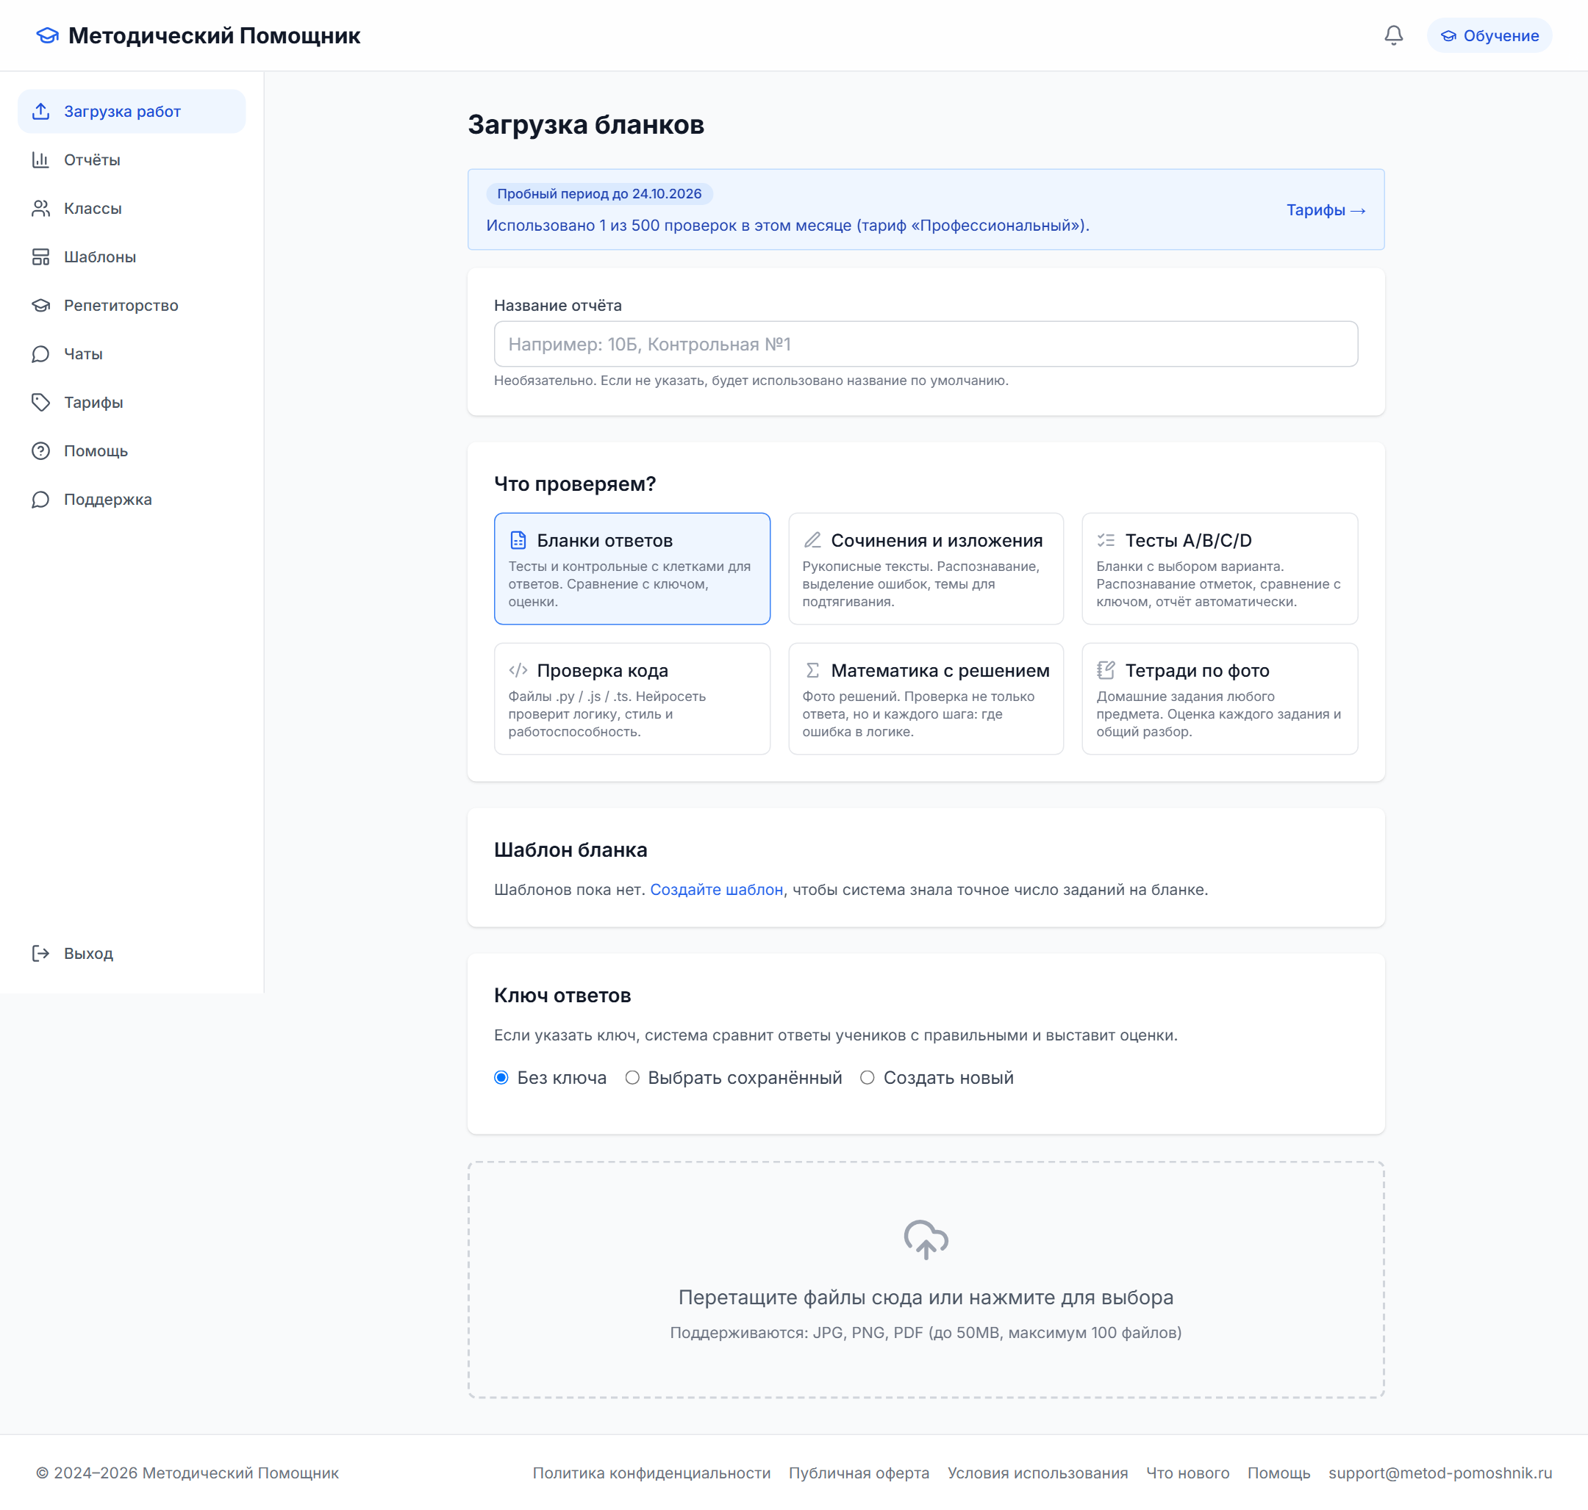Open Отчёты in the sidebar

[132, 159]
